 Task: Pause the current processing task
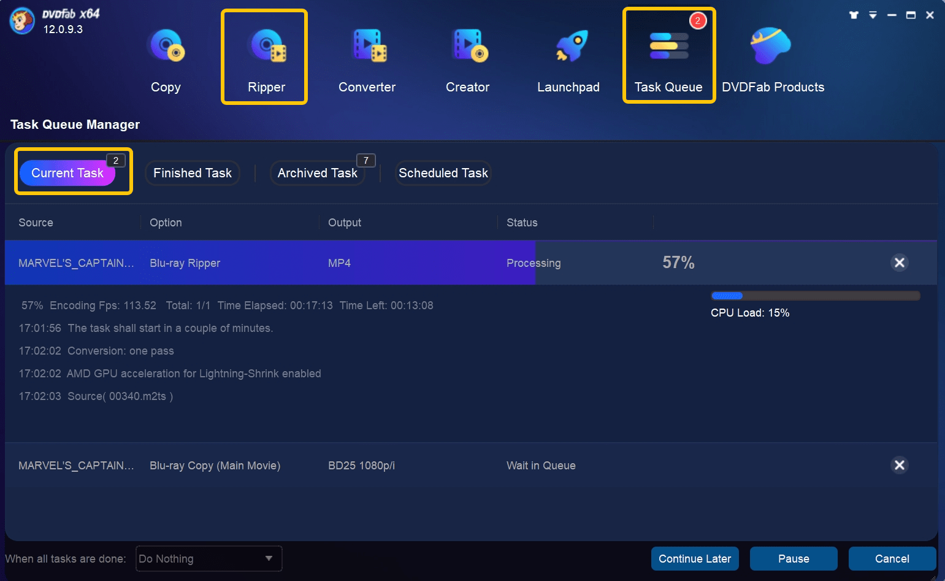tap(794, 558)
